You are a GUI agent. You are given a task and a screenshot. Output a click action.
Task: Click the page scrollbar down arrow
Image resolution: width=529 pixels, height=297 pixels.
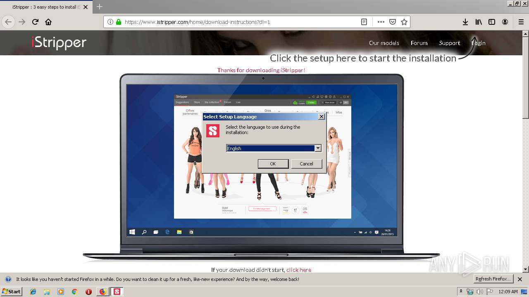526,269
